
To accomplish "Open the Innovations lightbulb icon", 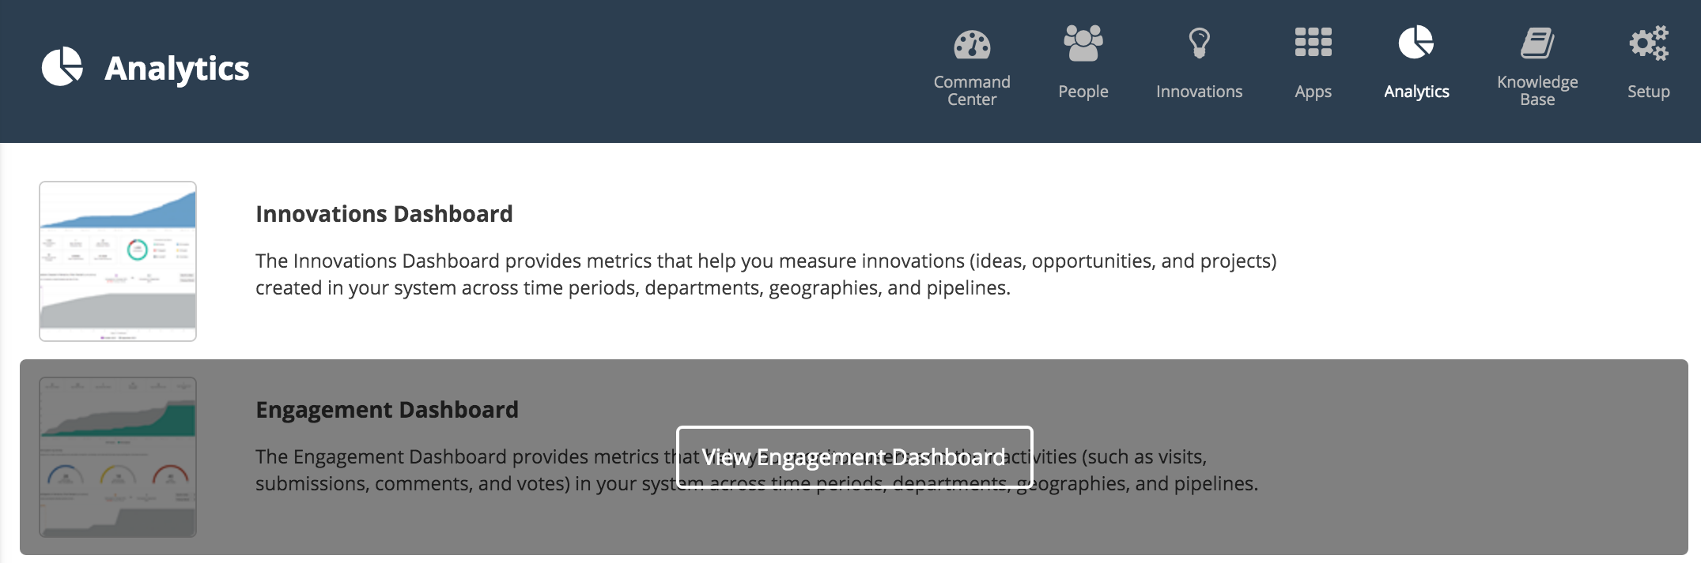I will click(1199, 43).
